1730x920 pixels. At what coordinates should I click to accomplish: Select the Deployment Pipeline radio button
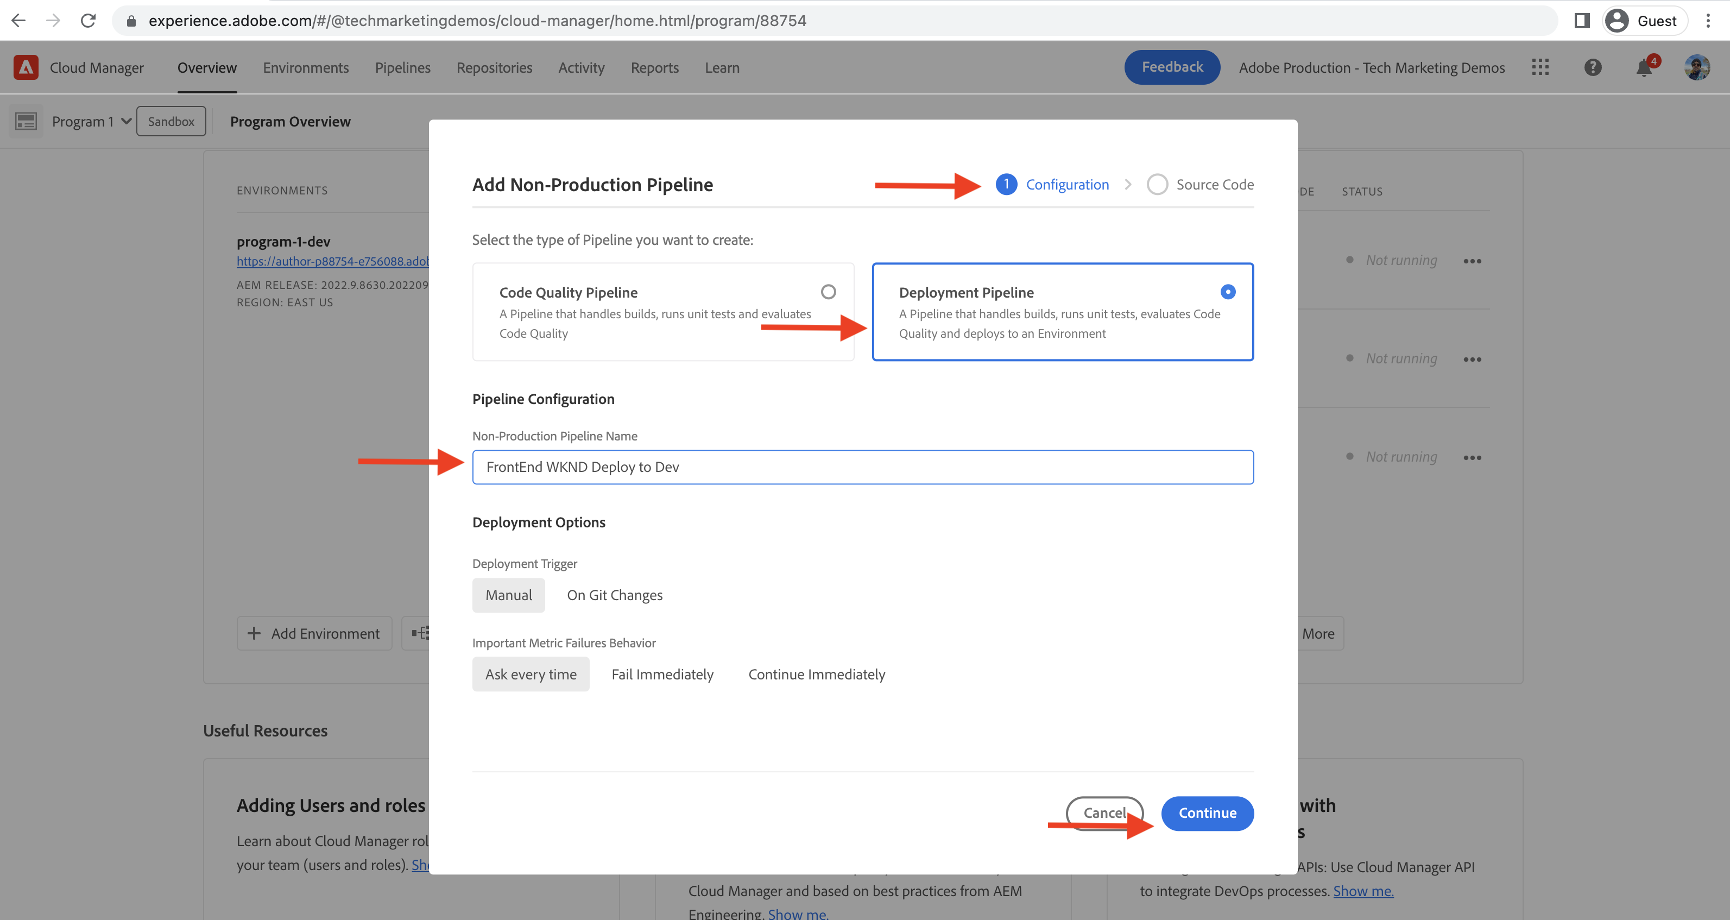tap(1228, 292)
